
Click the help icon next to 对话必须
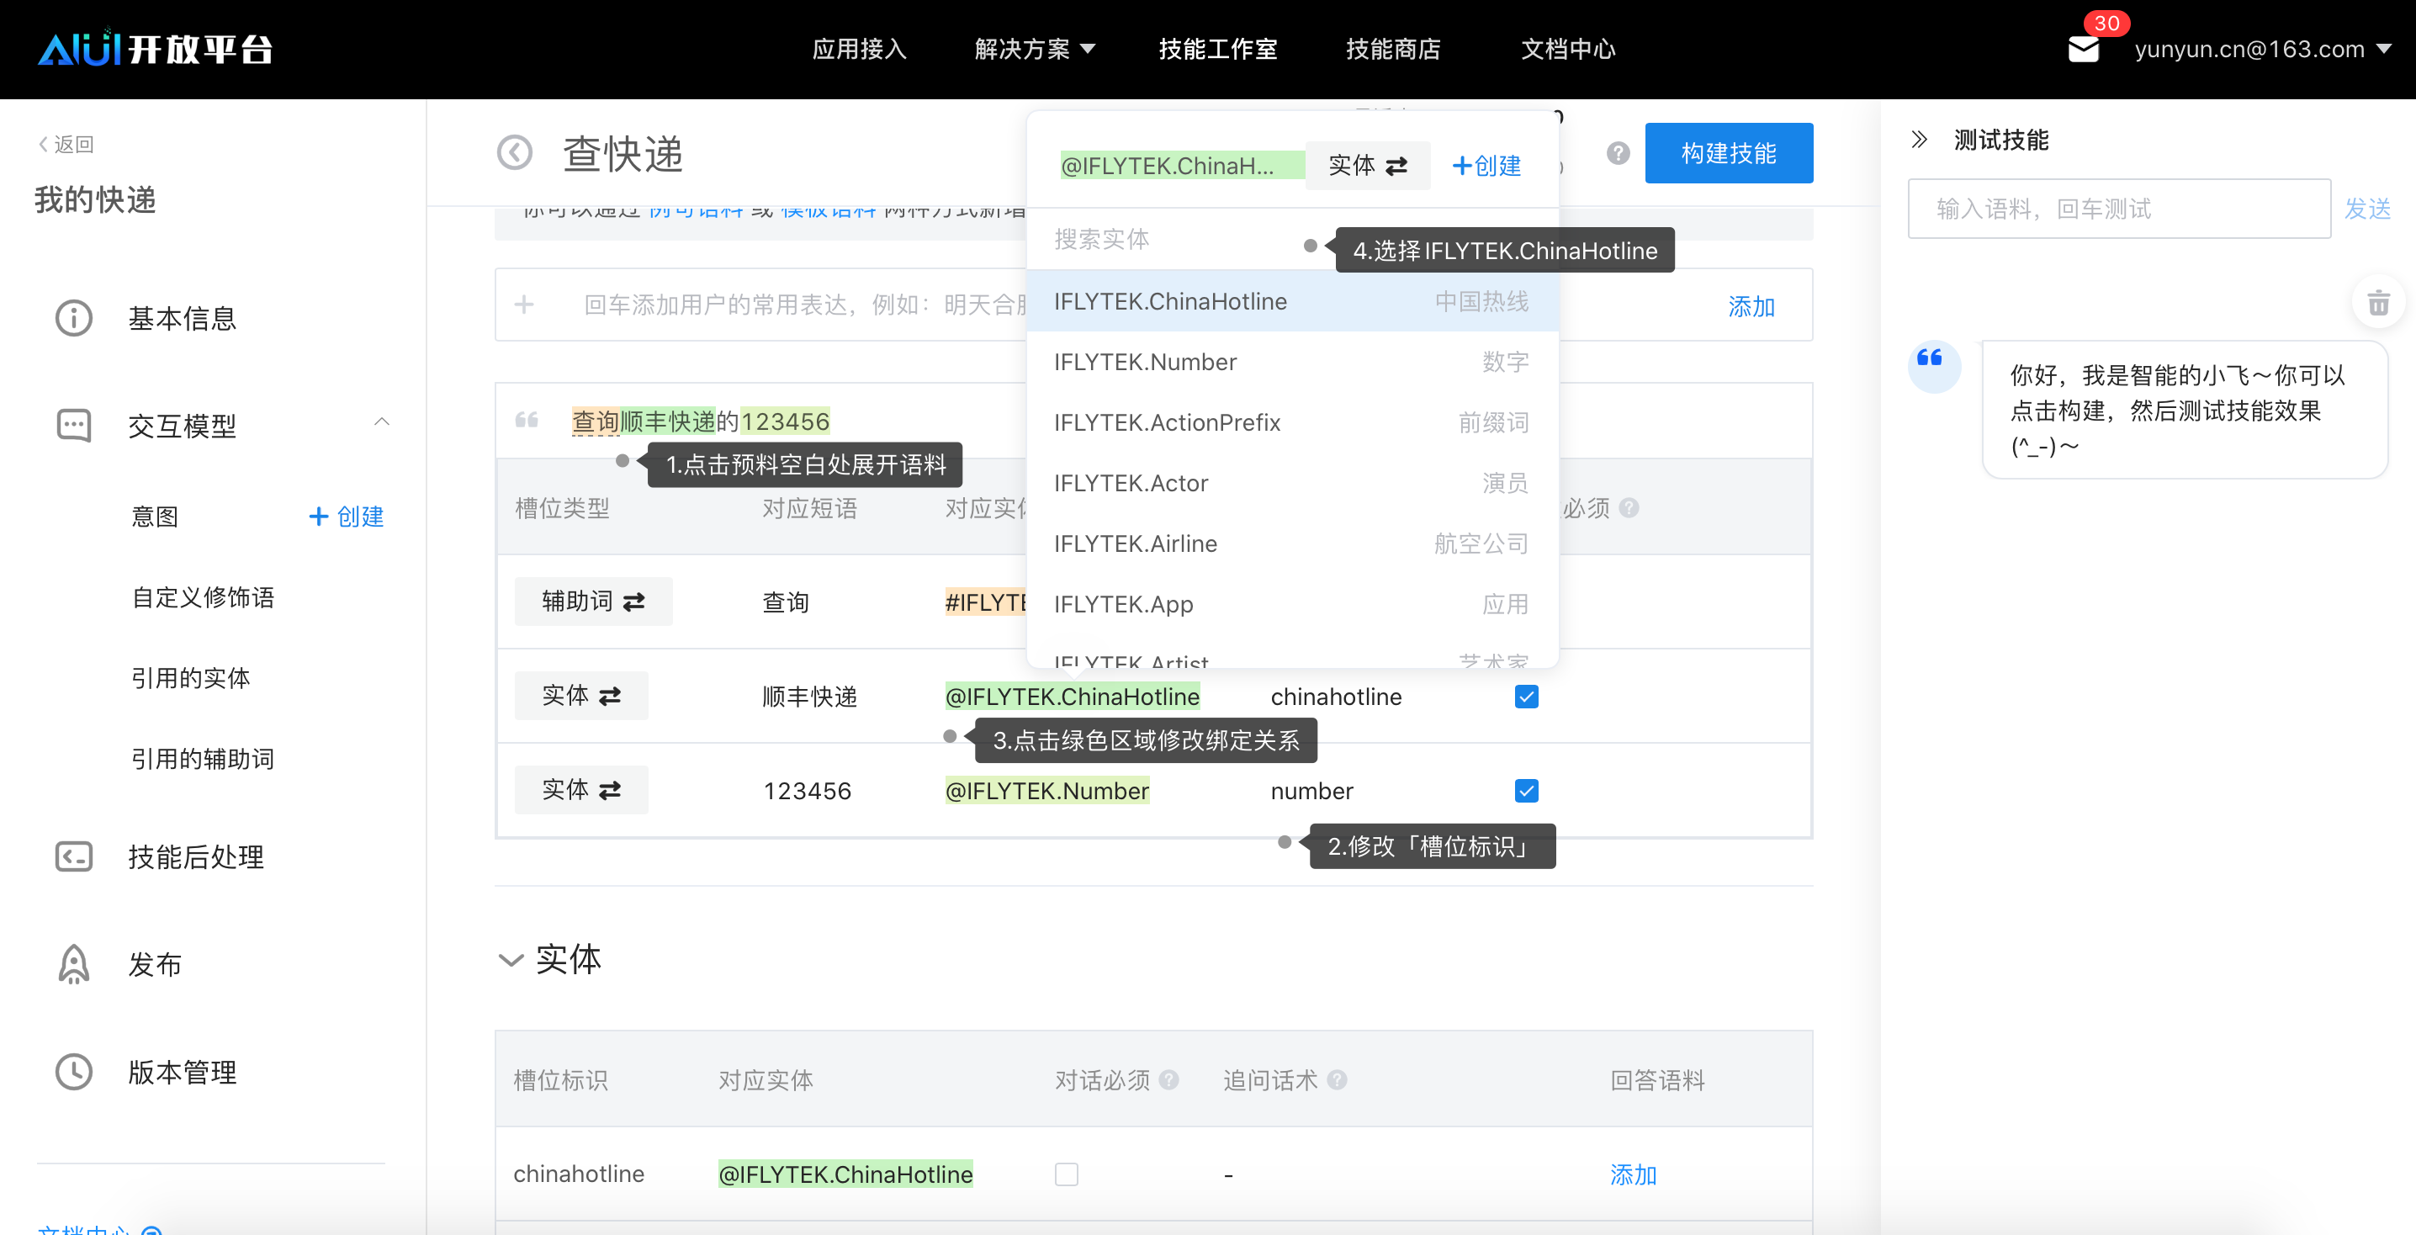1168,1079
